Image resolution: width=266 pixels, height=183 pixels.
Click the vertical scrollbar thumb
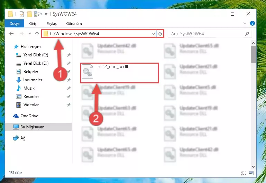click(x=253, y=54)
